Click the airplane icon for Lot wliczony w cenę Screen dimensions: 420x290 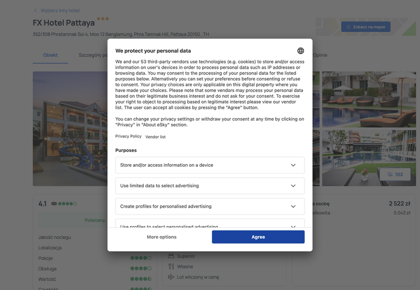coord(171,277)
